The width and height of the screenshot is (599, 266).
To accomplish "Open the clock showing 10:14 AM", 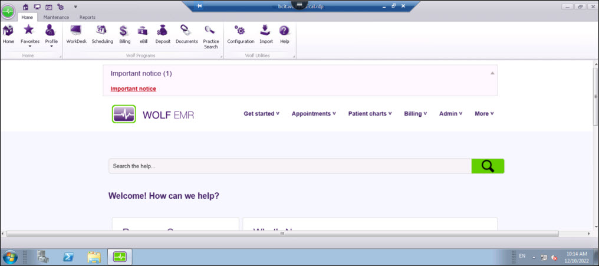I will (577, 257).
